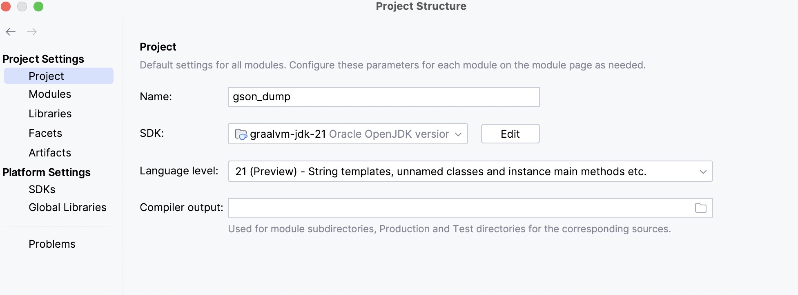The image size is (798, 295).
Task: Select Global Libraries in sidebar
Action: pos(67,207)
